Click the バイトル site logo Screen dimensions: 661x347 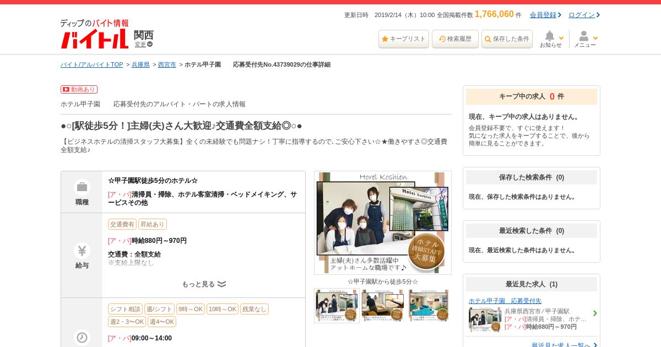coord(94,34)
